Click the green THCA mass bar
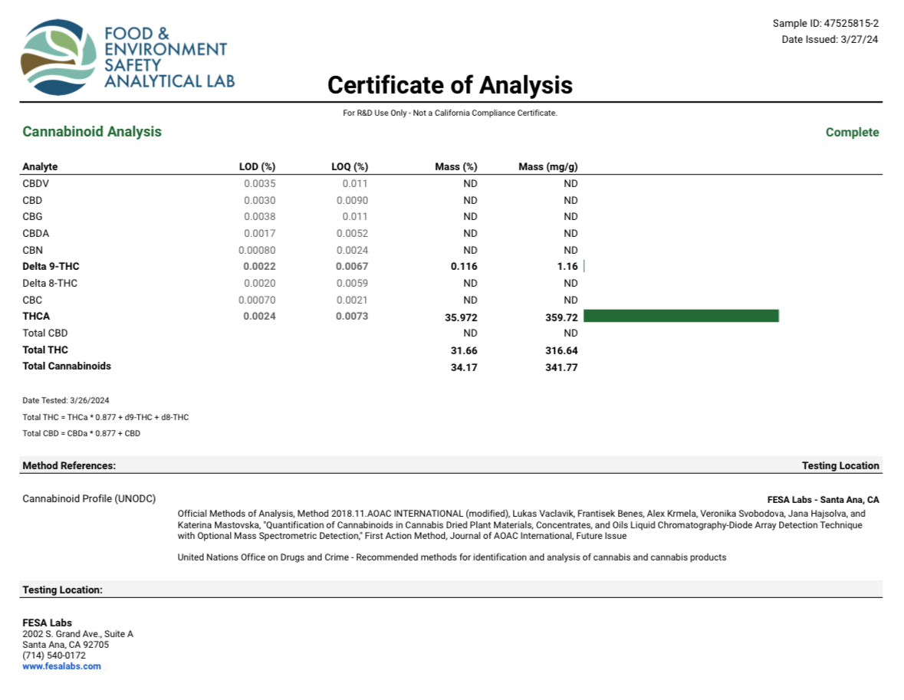Image resolution: width=904 pixels, height=700 pixels. coord(681,316)
